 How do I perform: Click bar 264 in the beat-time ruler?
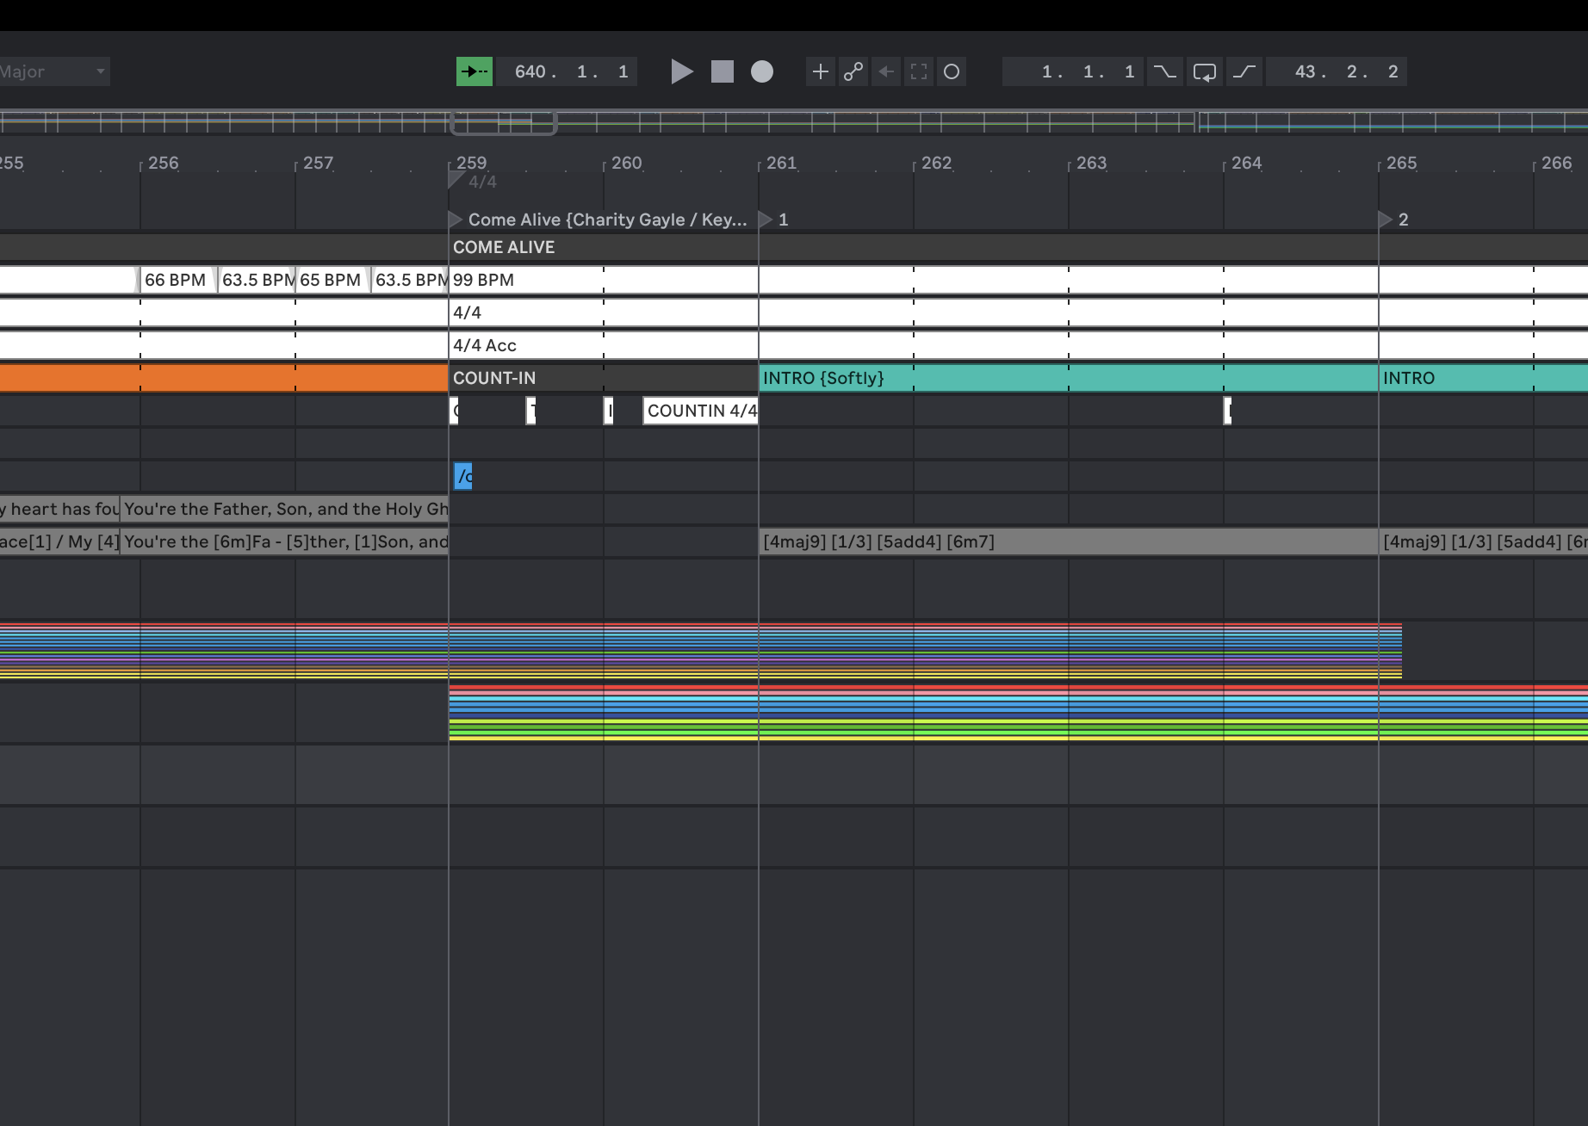point(1246,163)
